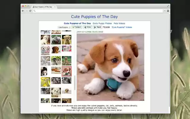Click the address bar field

pyautogui.click(x=98, y=11)
